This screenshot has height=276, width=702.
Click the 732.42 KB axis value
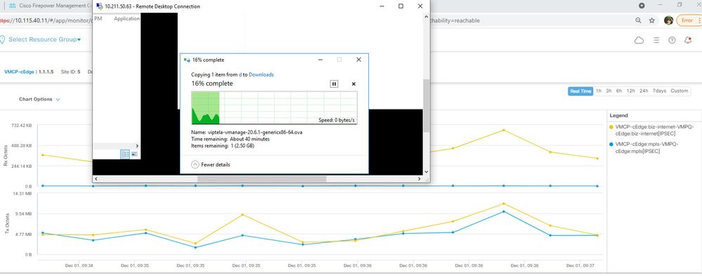tap(22, 125)
